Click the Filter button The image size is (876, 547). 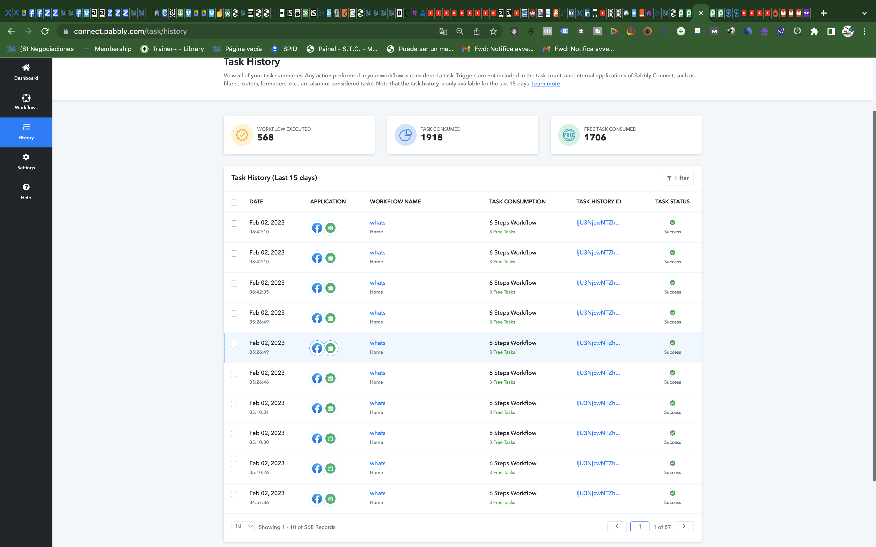point(678,178)
